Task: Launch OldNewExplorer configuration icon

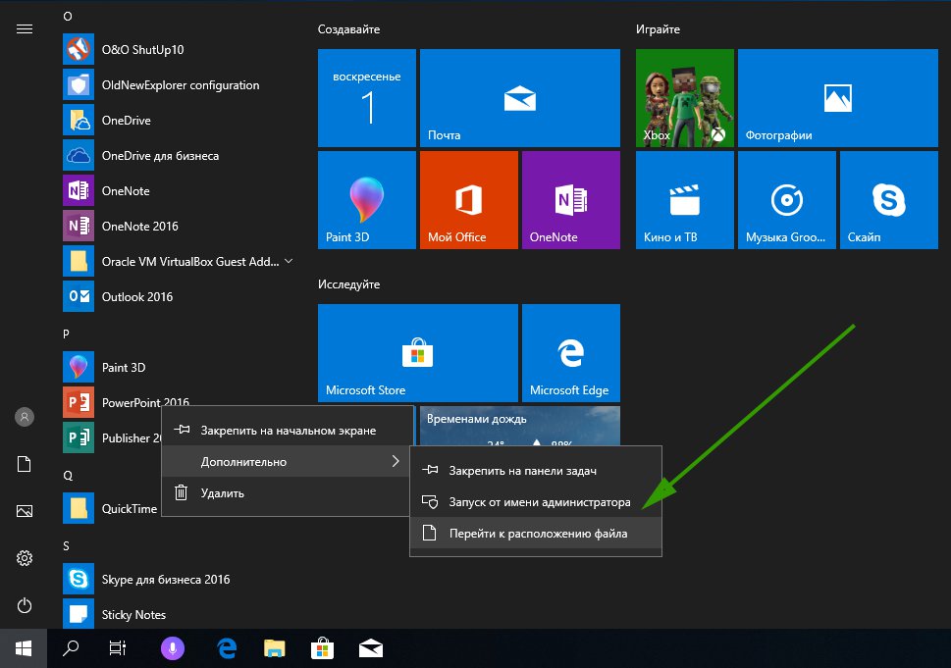Action: [79, 85]
